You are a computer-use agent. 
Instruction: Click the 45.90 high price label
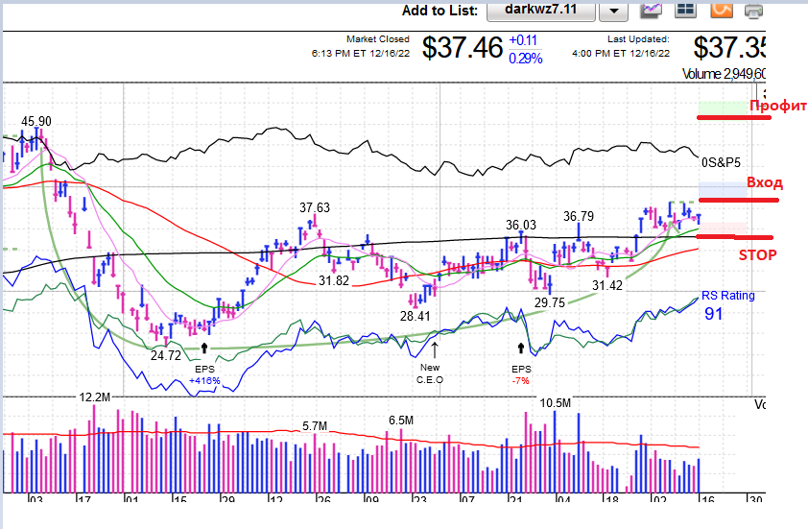point(36,122)
